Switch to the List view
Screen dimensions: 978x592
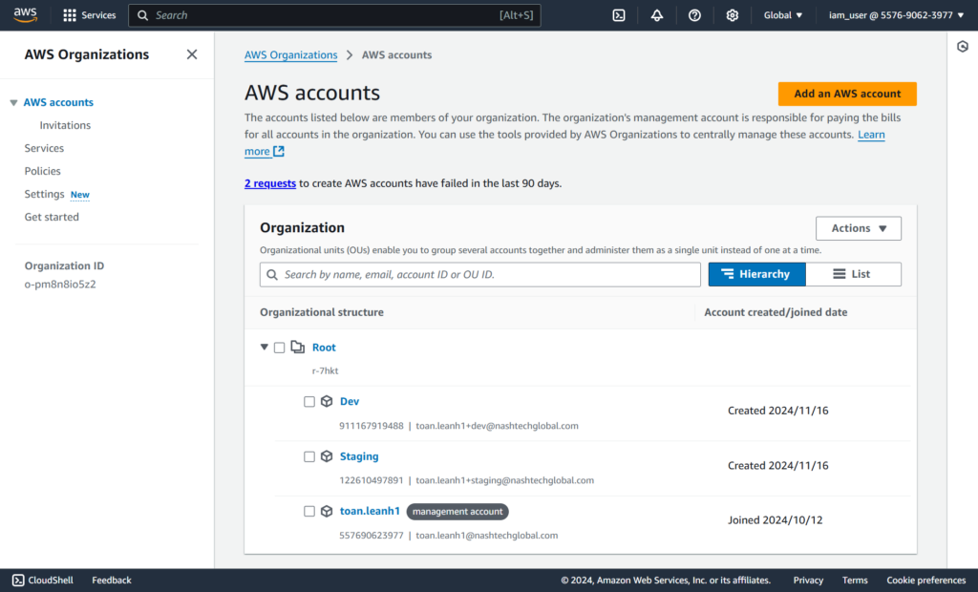click(853, 274)
